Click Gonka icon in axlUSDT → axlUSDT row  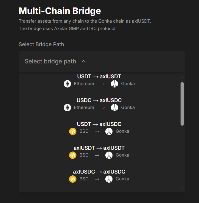pyautogui.click(x=109, y=155)
